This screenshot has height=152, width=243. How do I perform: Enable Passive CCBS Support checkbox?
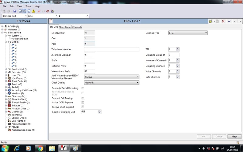click(83, 107)
